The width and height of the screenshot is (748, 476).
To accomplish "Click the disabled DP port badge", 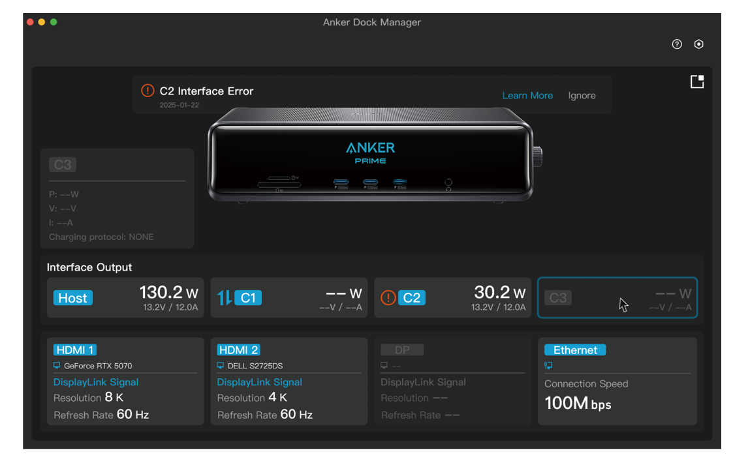I will [x=402, y=350].
